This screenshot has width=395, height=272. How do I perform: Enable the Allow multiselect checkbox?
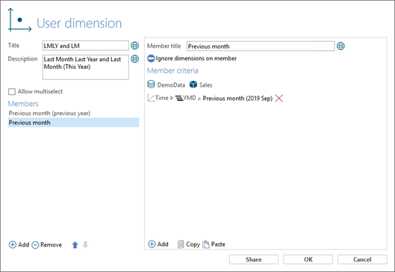pos(12,91)
